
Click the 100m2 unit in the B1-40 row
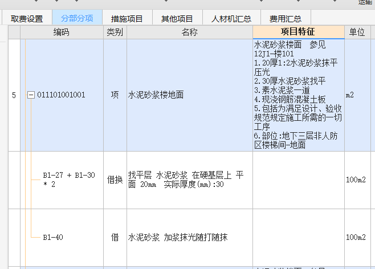[x=357, y=238]
